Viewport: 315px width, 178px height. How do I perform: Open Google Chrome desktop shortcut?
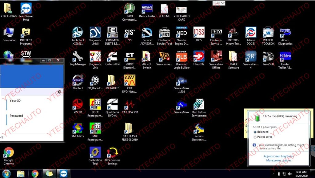(x=9, y=156)
